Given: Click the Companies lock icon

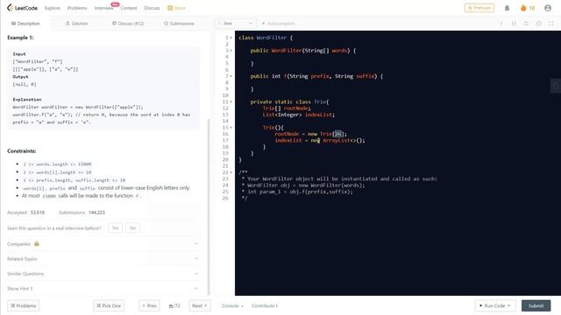Looking at the screenshot, I should 37,244.
